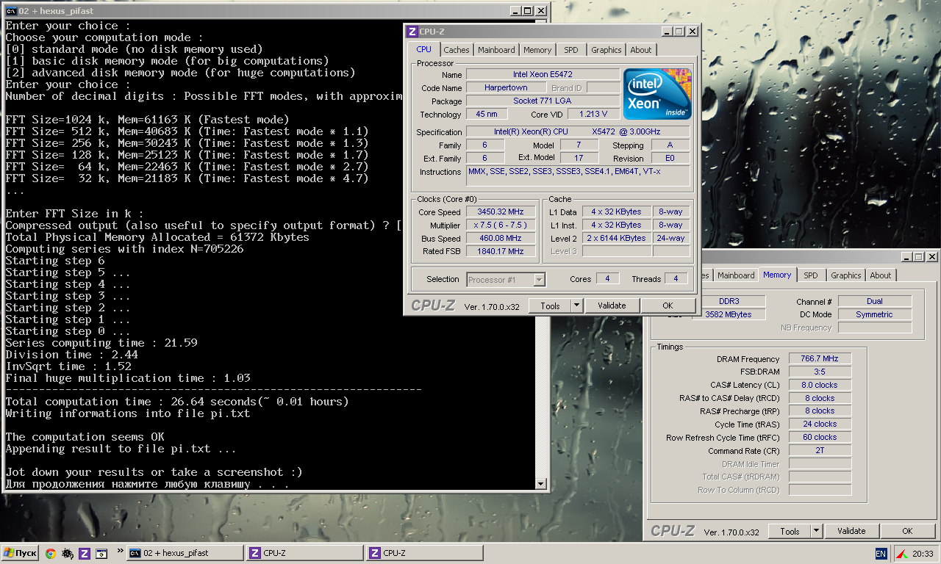Open the hexus_pifast console window system menu icon
The width and height of the screenshot is (941, 564).
[11, 11]
